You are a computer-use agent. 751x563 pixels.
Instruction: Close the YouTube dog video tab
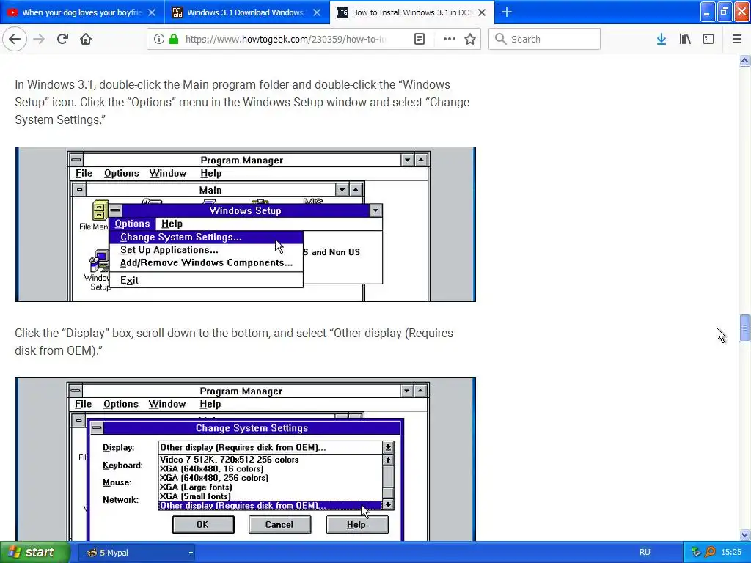pyautogui.click(x=152, y=12)
